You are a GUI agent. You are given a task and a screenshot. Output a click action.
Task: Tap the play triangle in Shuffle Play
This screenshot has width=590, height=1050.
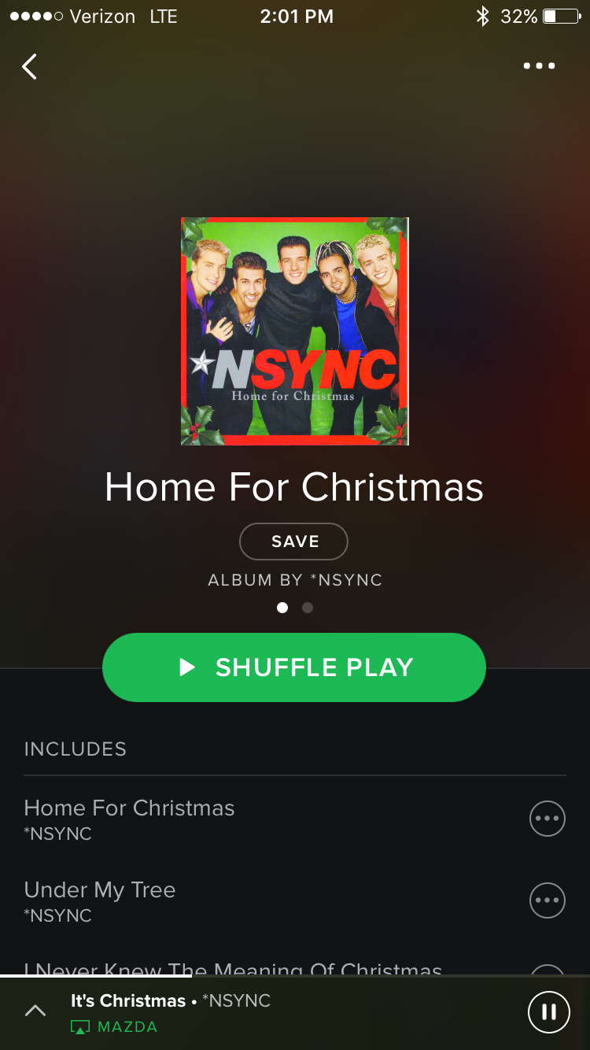[x=186, y=667]
